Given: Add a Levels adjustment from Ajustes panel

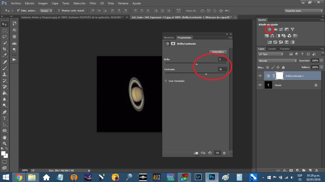Looking at the screenshot, I should [x=275, y=30].
